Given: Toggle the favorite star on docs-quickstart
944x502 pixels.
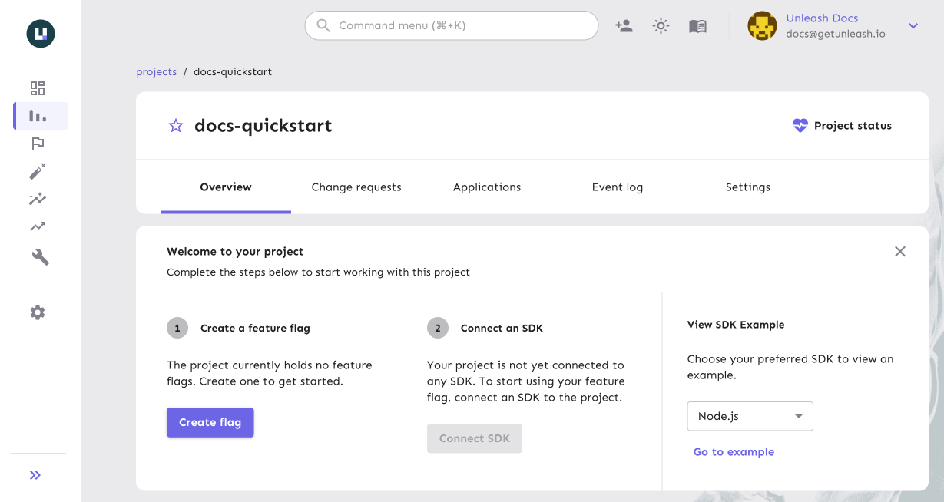Looking at the screenshot, I should tap(175, 125).
